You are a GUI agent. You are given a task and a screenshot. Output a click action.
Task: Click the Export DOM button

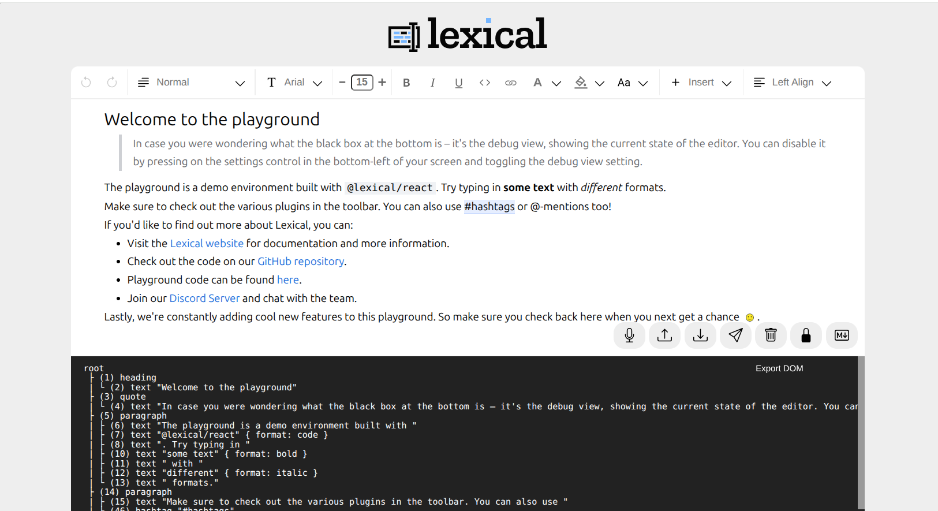(x=779, y=368)
